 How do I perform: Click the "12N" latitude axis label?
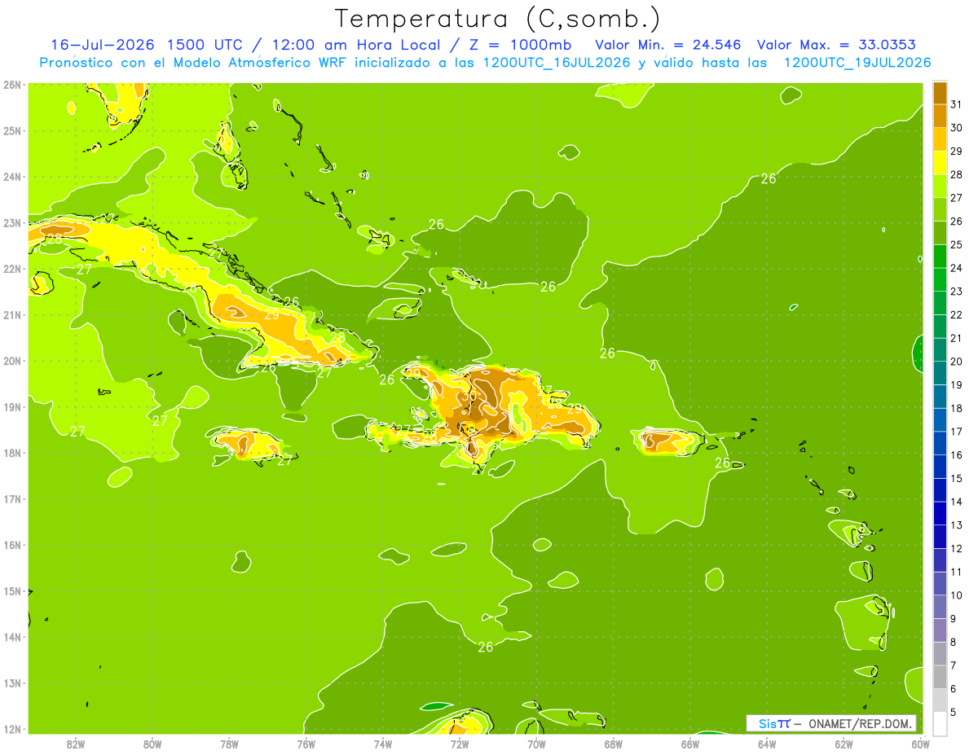pyautogui.click(x=11, y=729)
